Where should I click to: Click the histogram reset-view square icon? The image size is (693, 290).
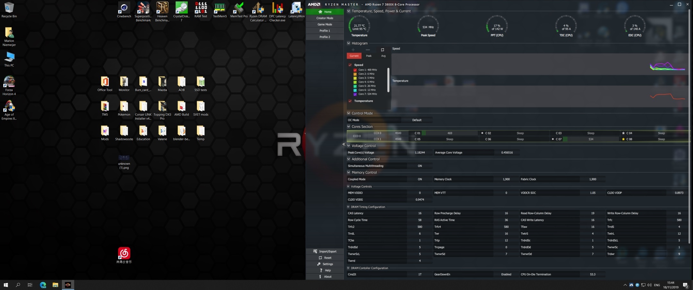(382, 50)
